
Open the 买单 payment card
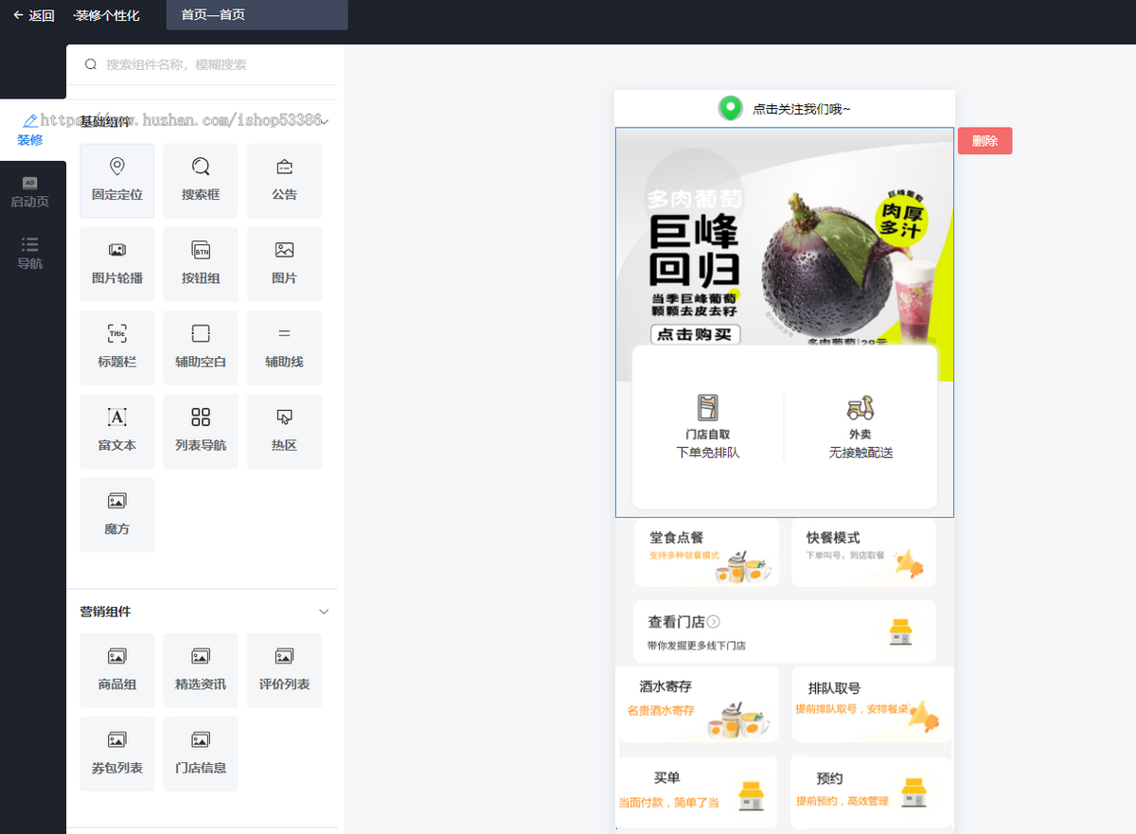(697, 791)
